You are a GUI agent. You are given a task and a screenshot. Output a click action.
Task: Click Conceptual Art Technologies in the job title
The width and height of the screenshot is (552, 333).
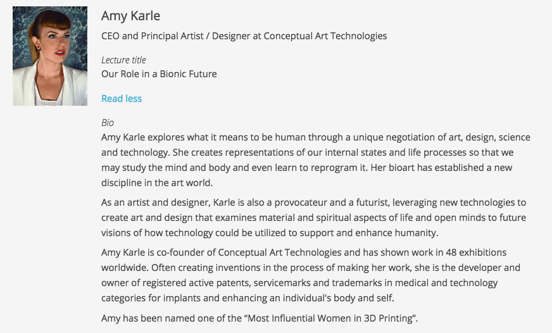(x=325, y=36)
